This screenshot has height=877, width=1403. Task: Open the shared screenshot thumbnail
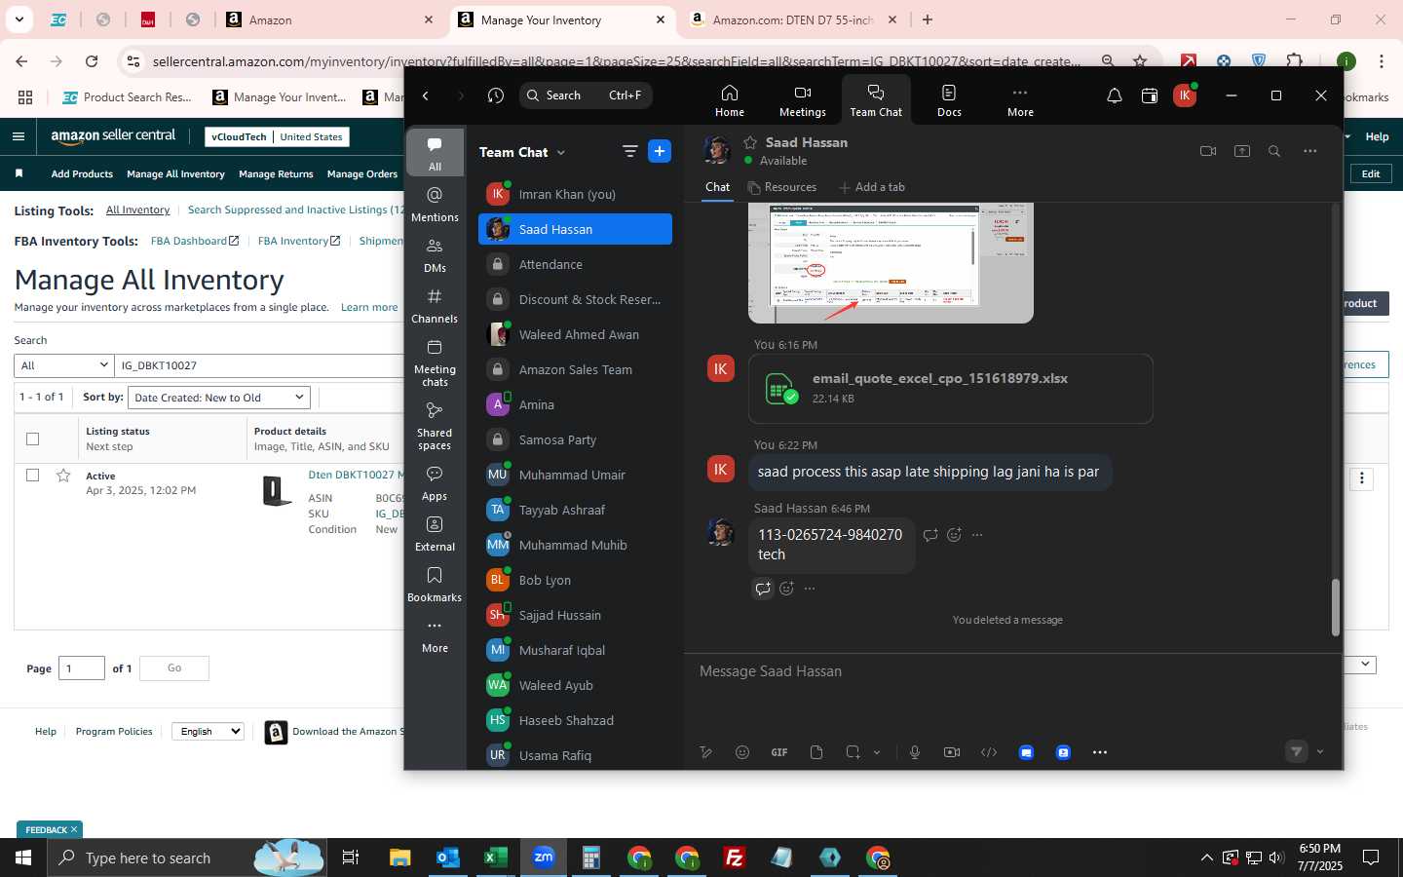click(891, 263)
